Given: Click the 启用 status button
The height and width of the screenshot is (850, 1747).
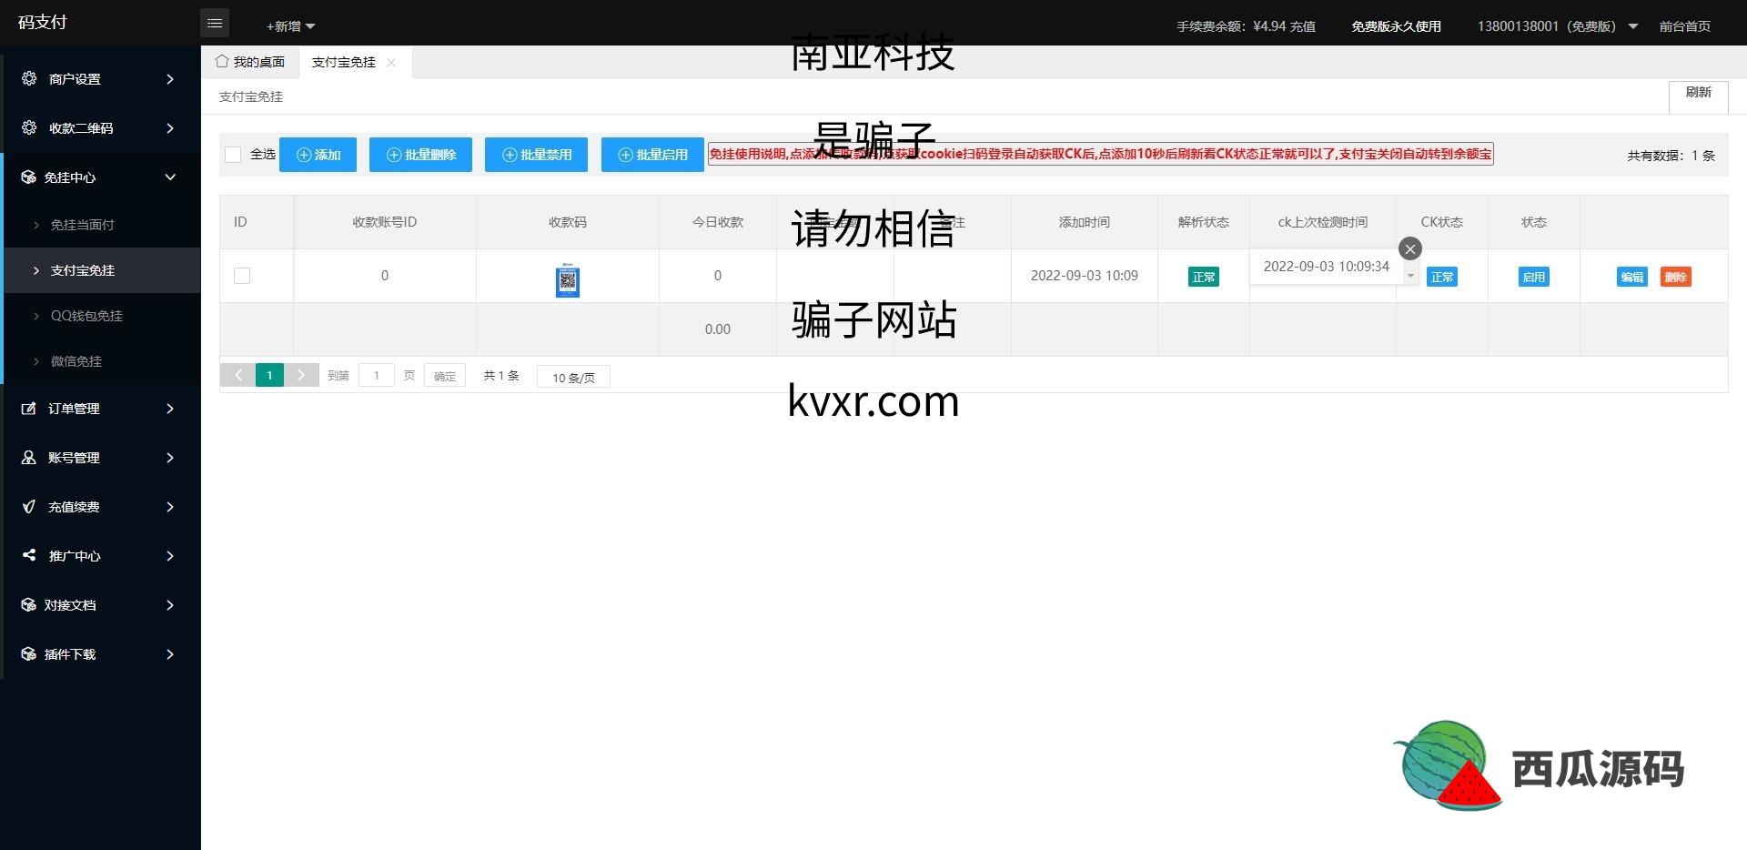Looking at the screenshot, I should (1534, 277).
